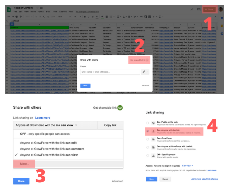Click the green Get shareable link icon
The height and width of the screenshot is (193, 233).
[x=120, y=108]
